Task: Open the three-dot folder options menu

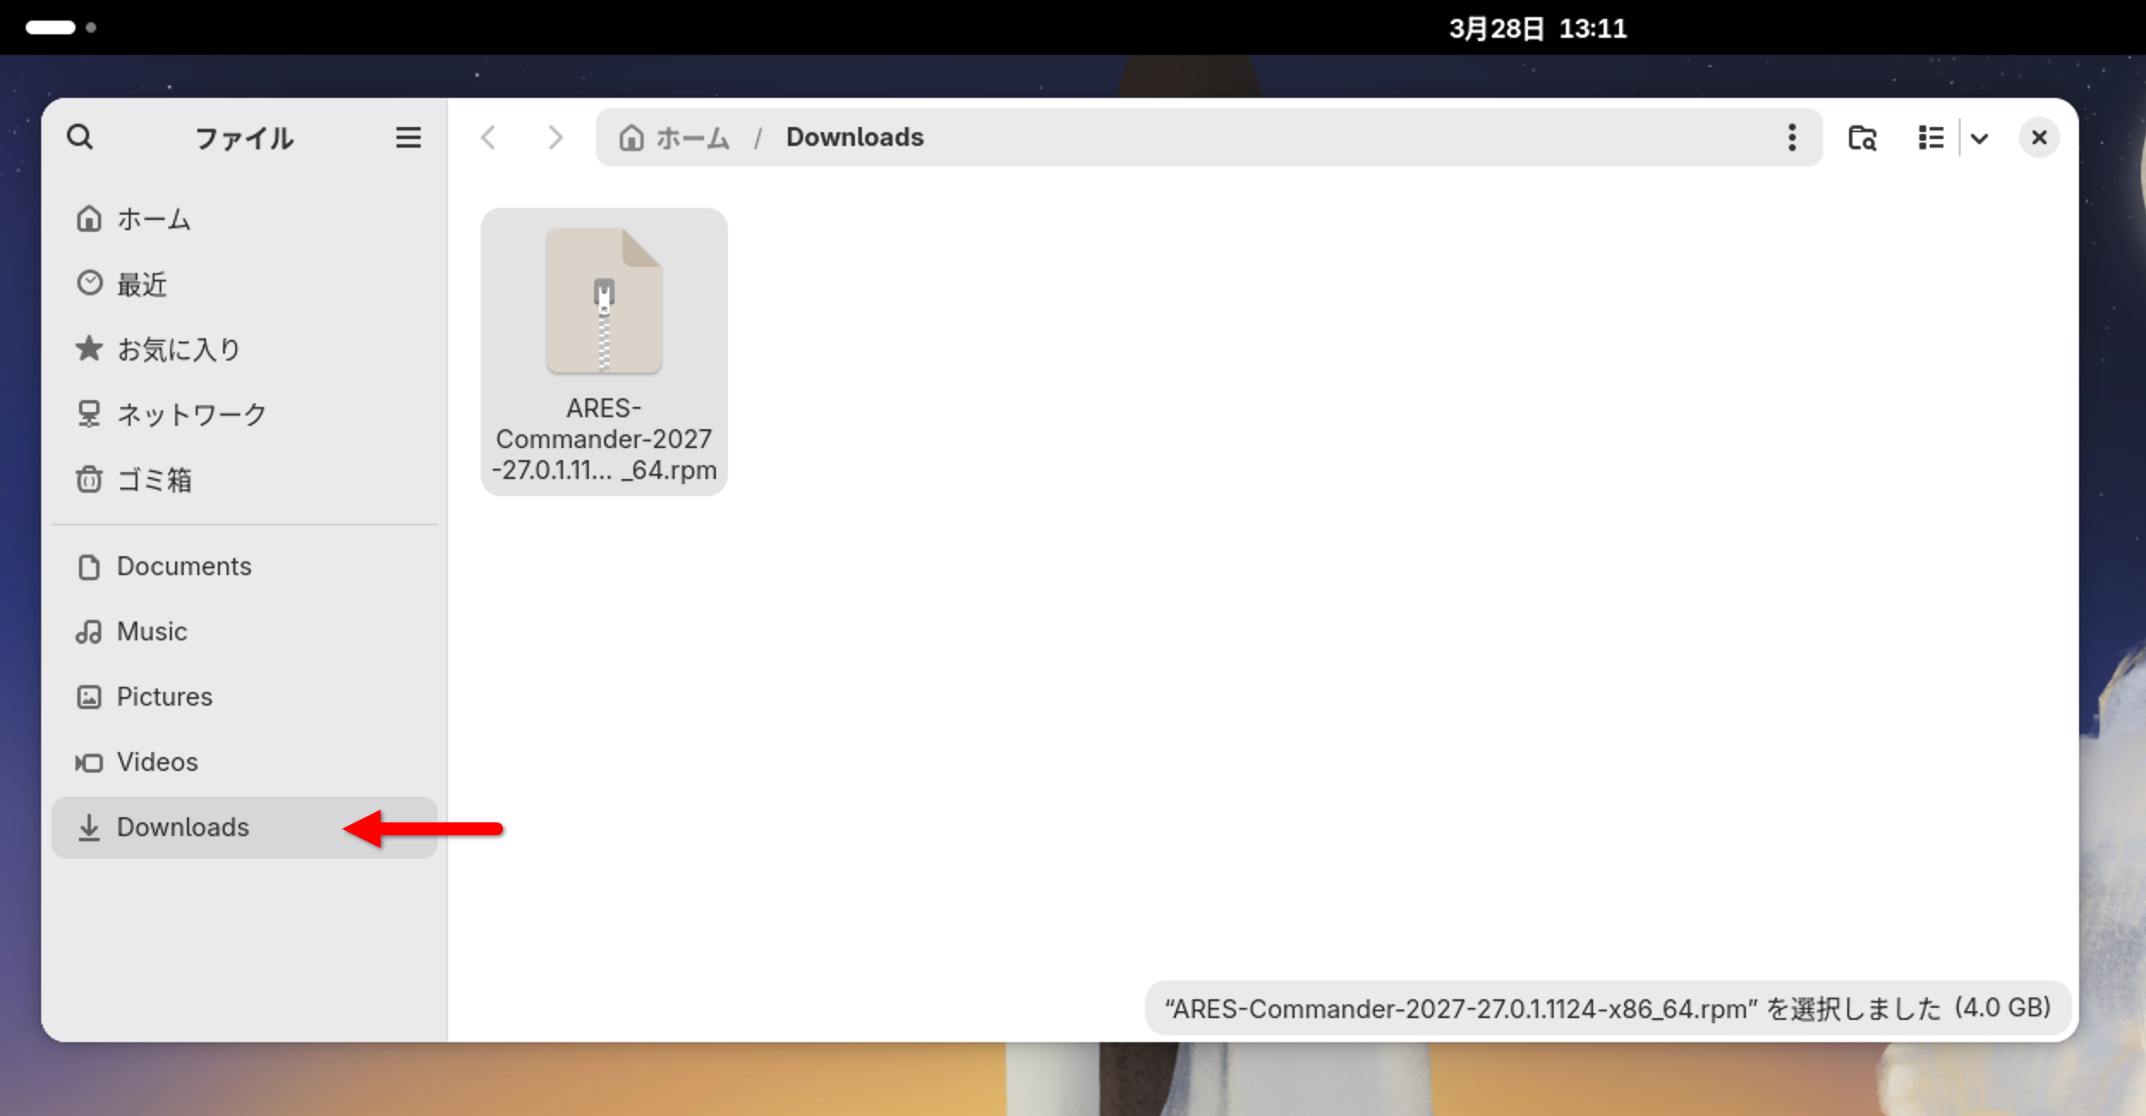Action: click(x=1791, y=137)
